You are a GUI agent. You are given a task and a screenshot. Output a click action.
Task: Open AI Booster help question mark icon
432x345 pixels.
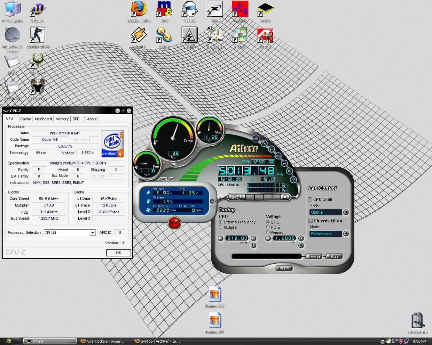pos(293,180)
